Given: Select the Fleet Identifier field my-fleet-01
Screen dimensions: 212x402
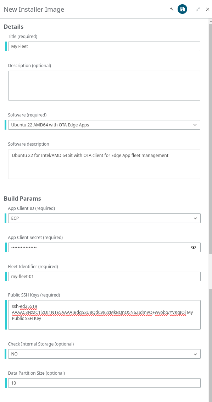Looking at the screenshot, I should 104,276.
